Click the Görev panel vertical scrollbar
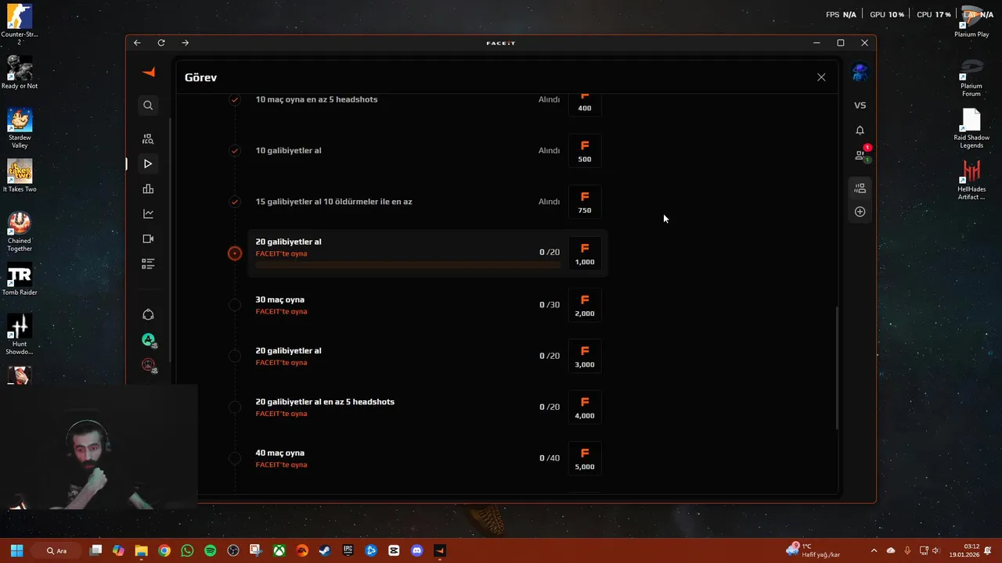Image resolution: width=1002 pixels, height=563 pixels. (837, 368)
